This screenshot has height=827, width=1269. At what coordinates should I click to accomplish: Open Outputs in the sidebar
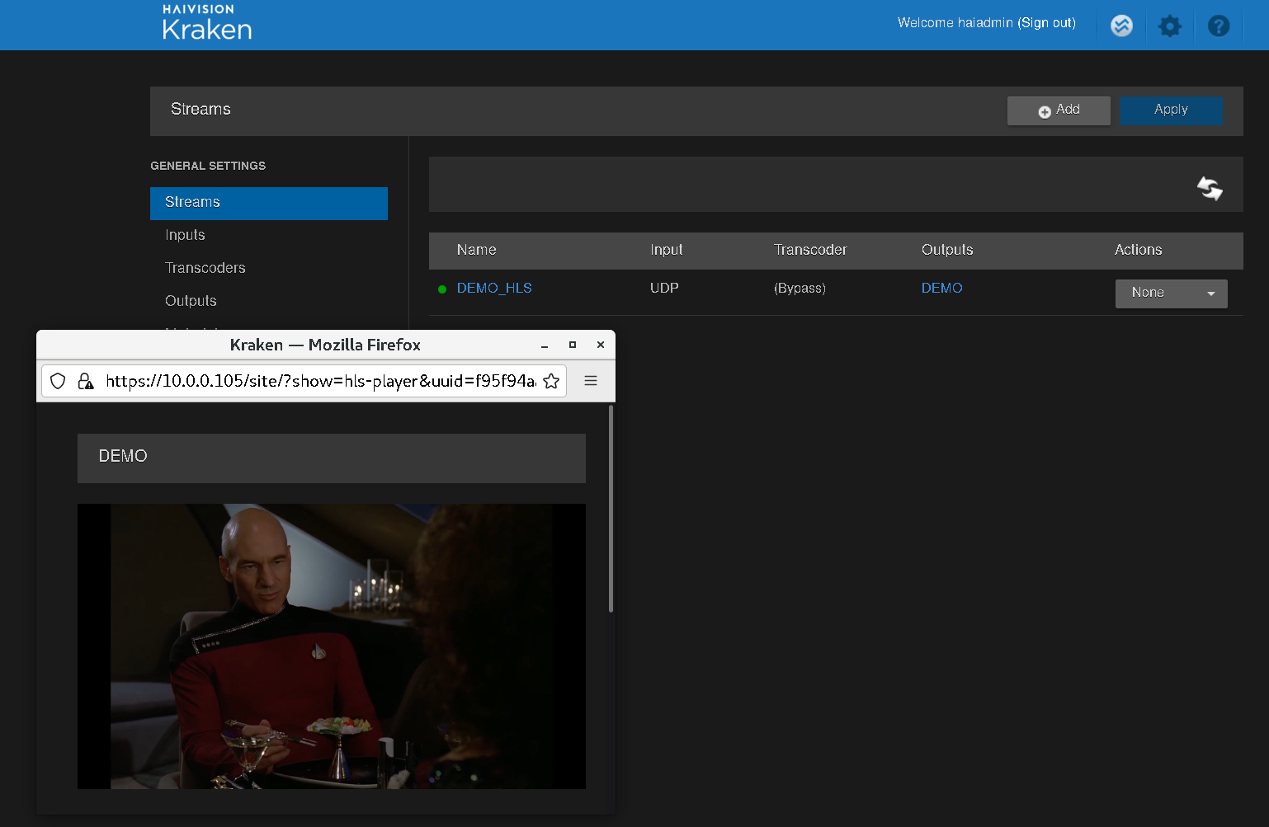191,301
